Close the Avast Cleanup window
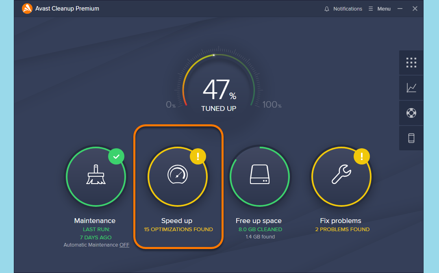Image resolution: width=439 pixels, height=273 pixels. [415, 9]
